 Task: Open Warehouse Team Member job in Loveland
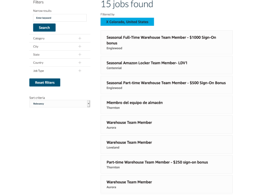[166, 145]
